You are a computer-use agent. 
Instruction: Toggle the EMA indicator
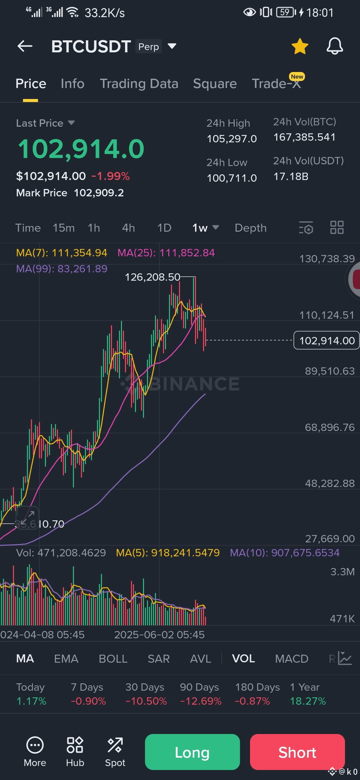[x=66, y=659]
